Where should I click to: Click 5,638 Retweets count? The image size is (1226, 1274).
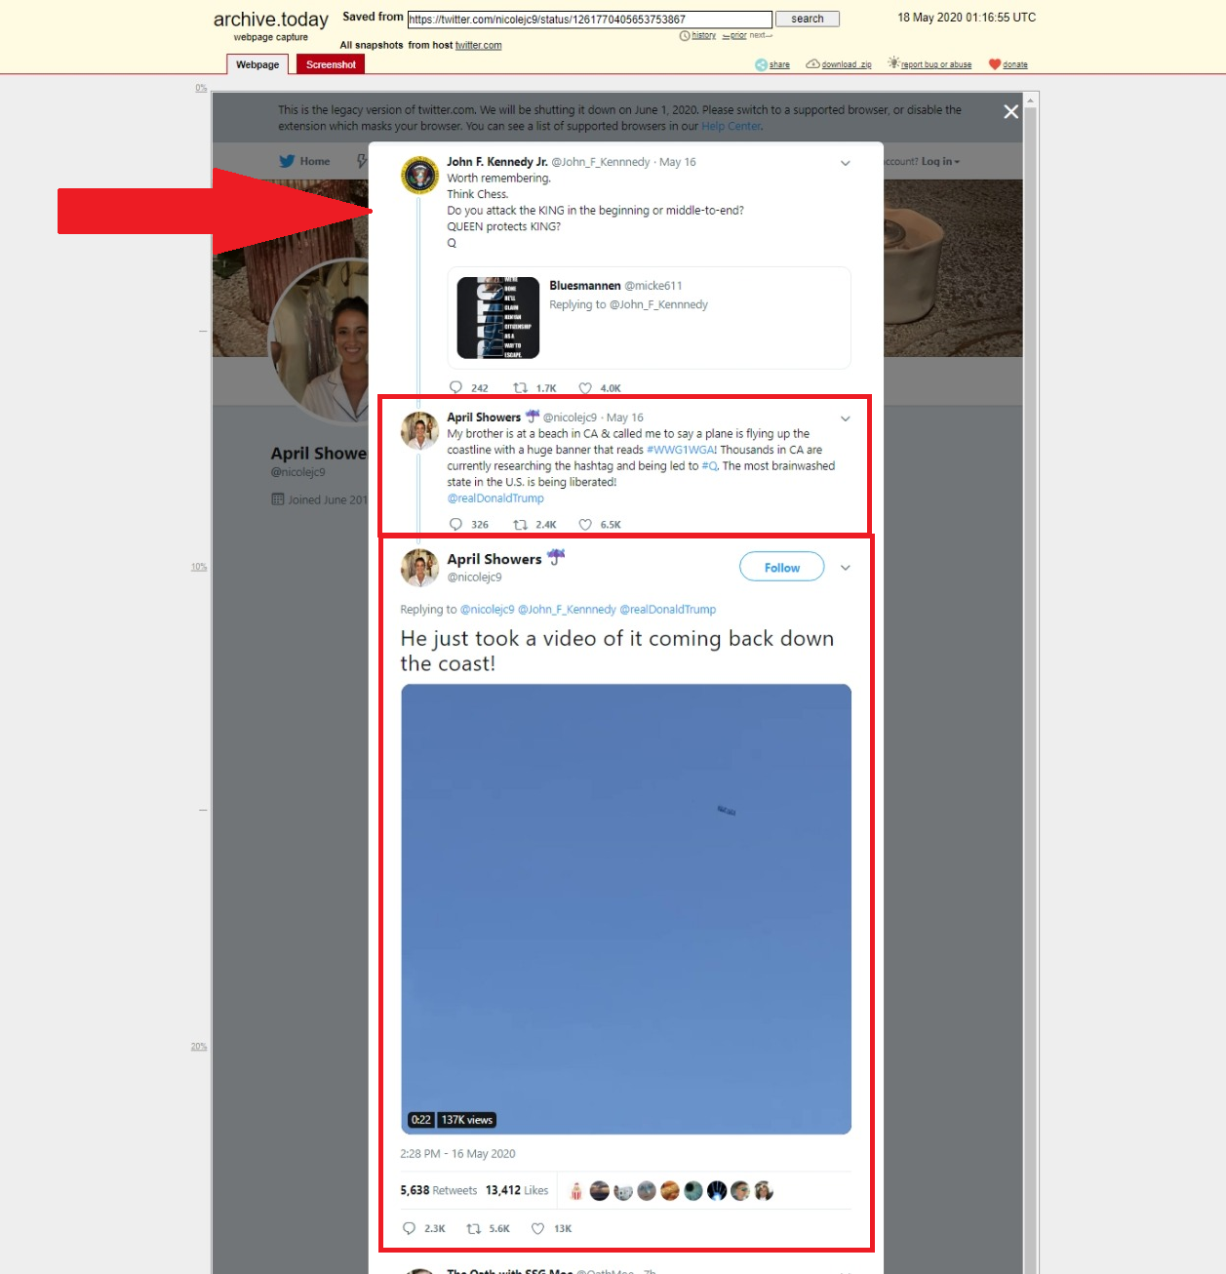tap(438, 1190)
